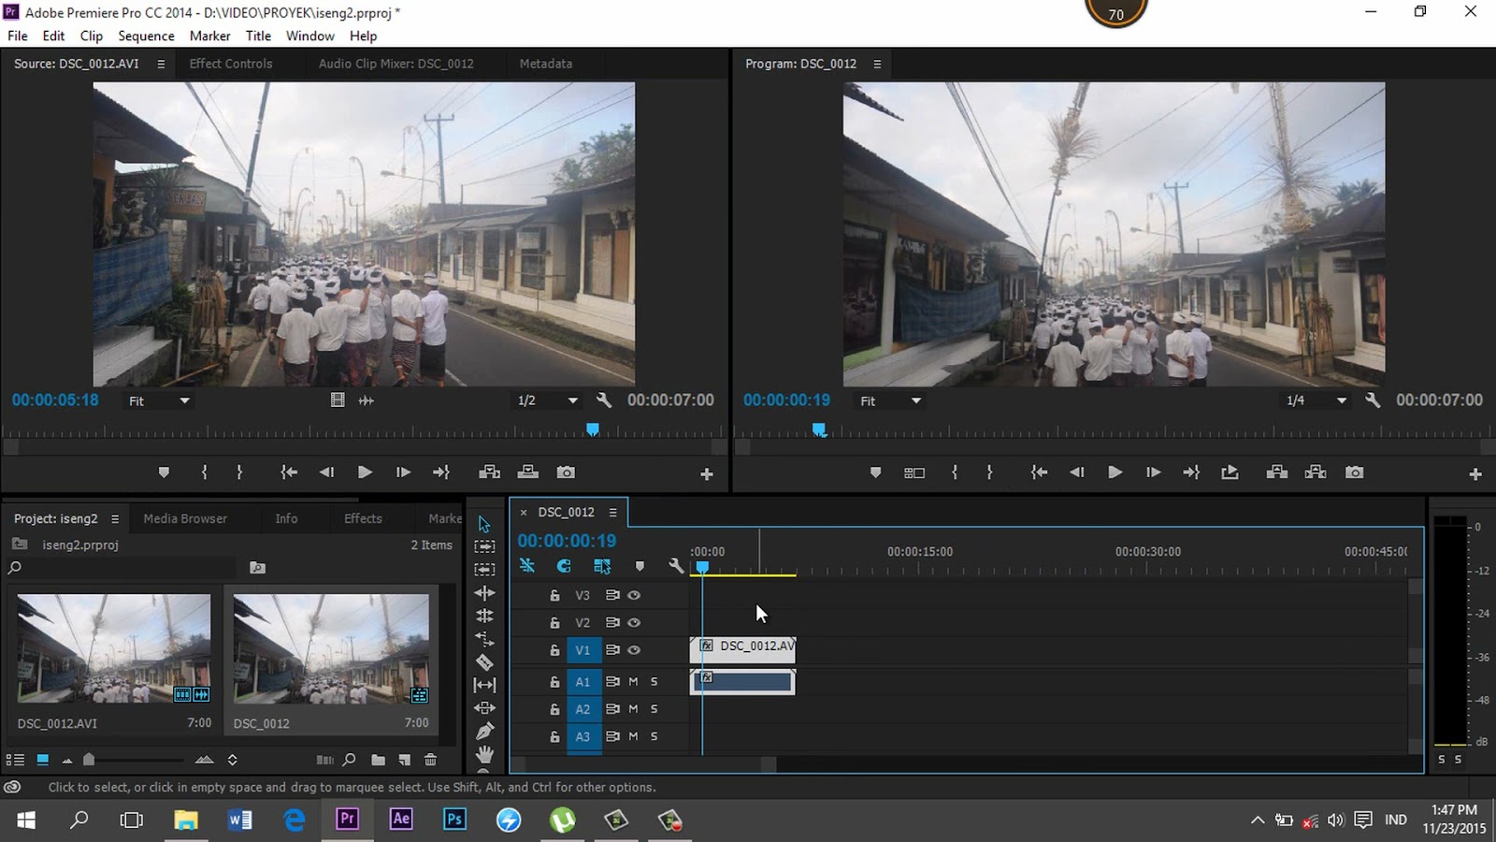Viewport: 1496px width, 842px height.
Task: Open the Project iseng2 panel menu
Action: click(115, 518)
